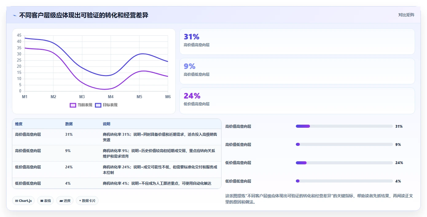Click the 高价值高意向层 progress bar
The image size is (427, 217).
(x=344, y=126)
